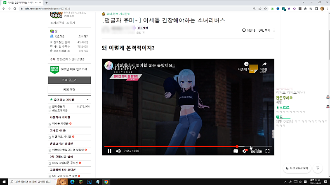Viewport: 330px width, 185px height.
Task: Open media control playlist icon
Action: (x=311, y=9)
